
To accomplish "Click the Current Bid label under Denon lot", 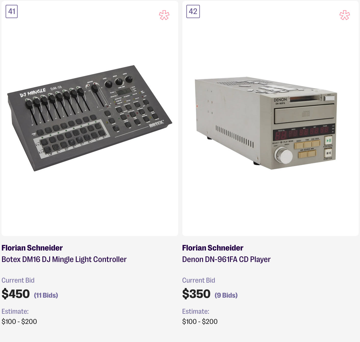I will point(199,280).
